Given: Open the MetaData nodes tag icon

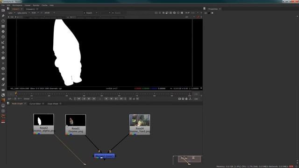Looking at the screenshot, I should [x=3, y=79].
